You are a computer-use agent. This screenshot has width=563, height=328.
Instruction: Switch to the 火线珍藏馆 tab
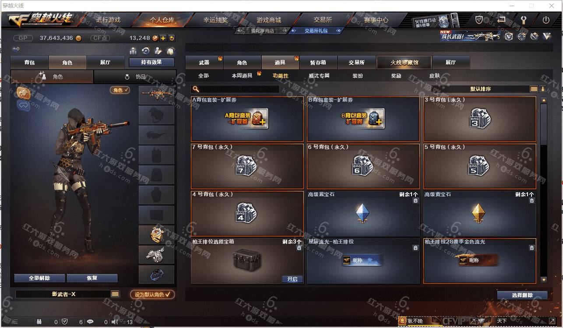(404, 62)
